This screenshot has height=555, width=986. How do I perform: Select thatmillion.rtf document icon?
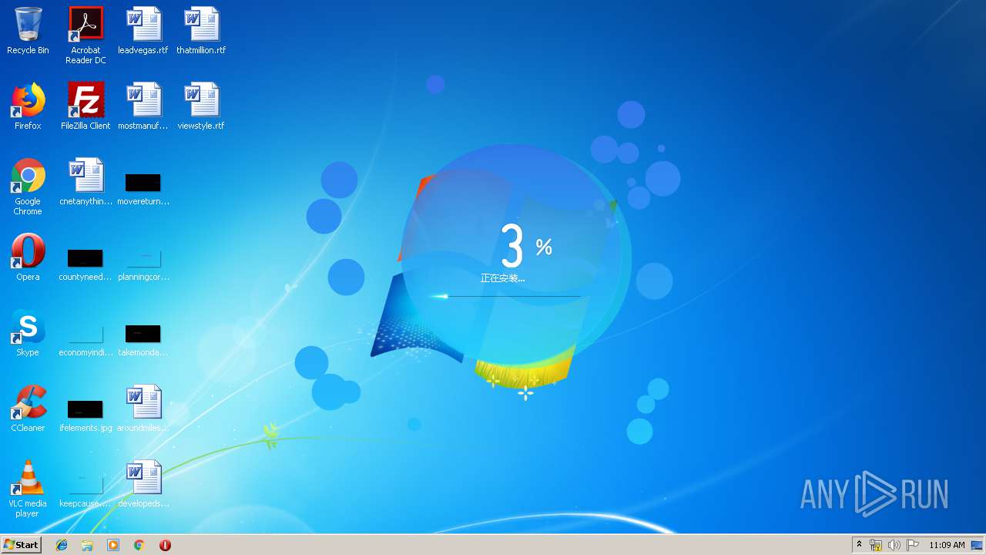201,31
